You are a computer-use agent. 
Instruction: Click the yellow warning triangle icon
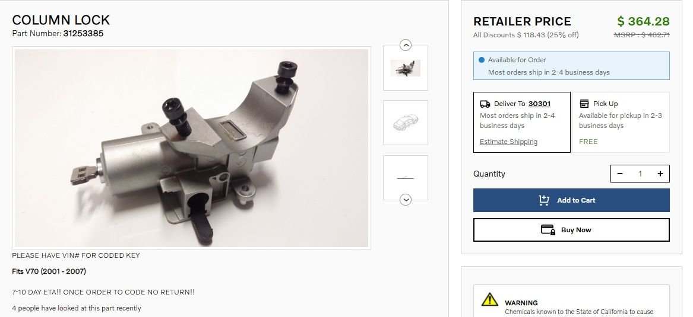coord(490,300)
